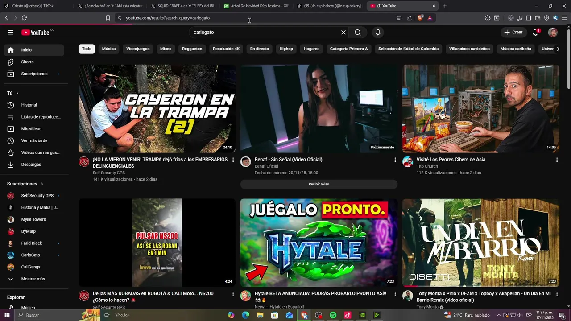This screenshot has width=571, height=321.
Task: Select the Villancicos navideños chip
Action: click(469, 49)
